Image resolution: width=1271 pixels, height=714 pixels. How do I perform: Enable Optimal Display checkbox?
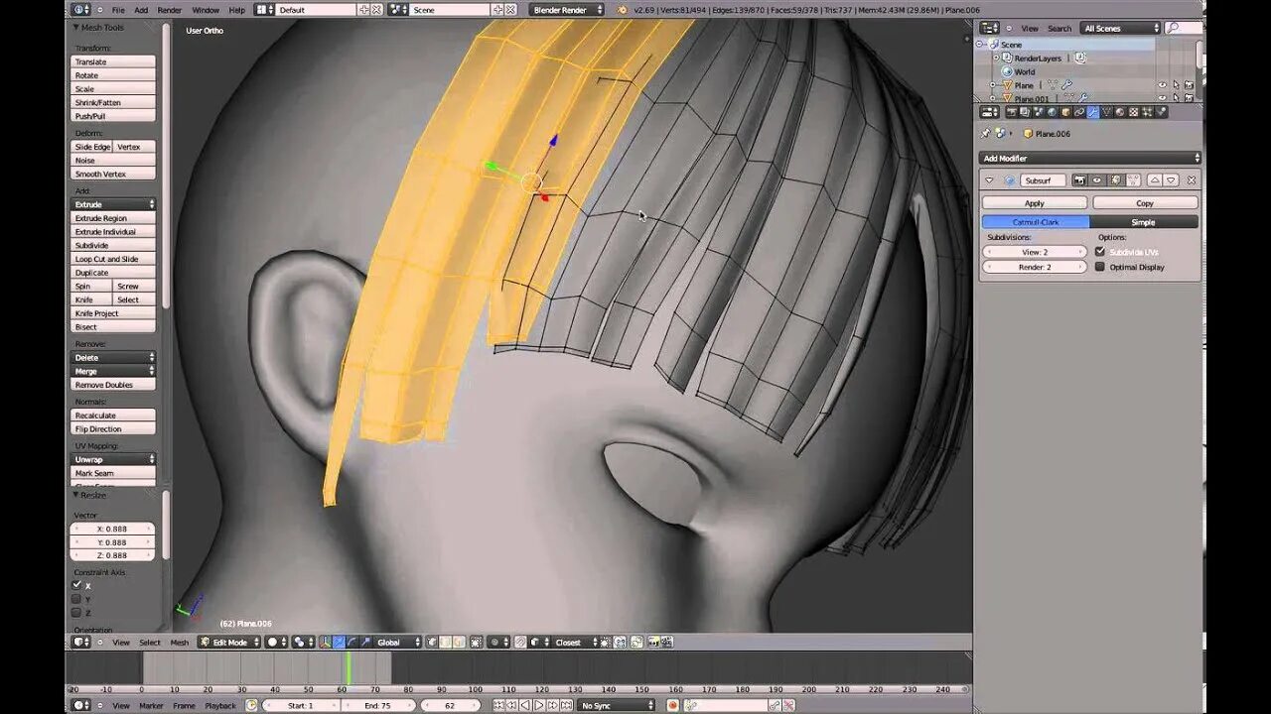(x=1100, y=267)
